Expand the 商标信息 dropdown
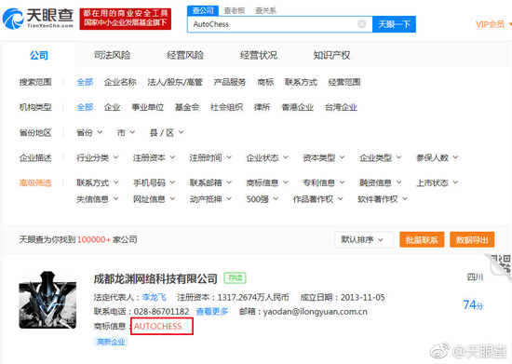The width and height of the screenshot is (512, 364). (267, 182)
